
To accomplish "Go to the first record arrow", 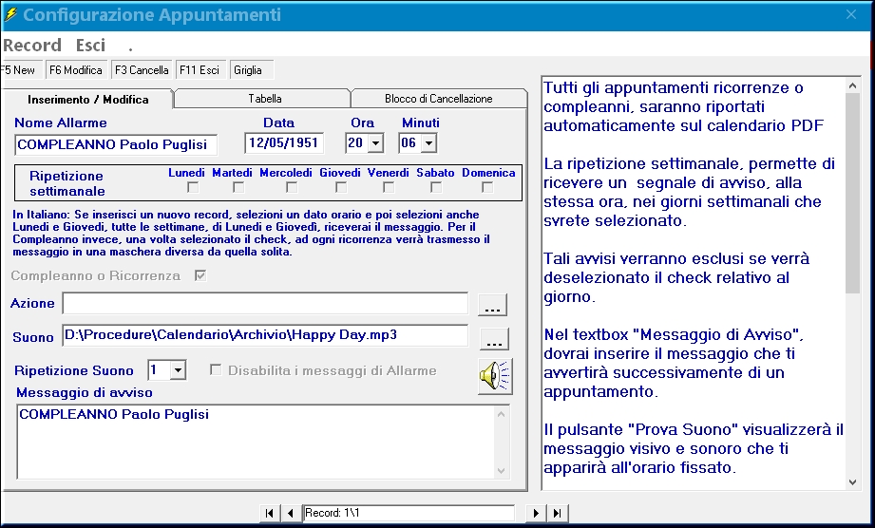I will click(269, 514).
